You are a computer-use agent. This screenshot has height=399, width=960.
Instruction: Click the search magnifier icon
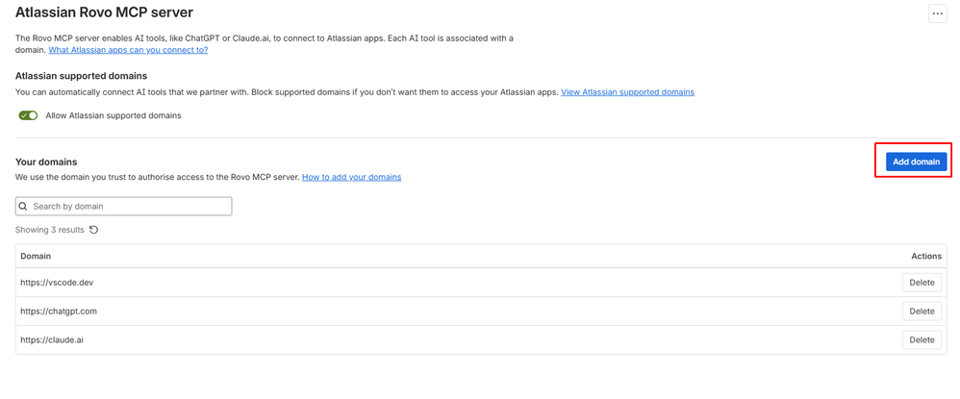pos(23,207)
